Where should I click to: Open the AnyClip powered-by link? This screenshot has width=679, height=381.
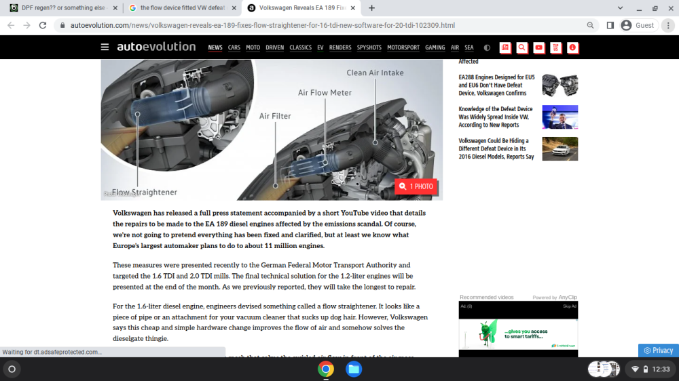point(568,297)
